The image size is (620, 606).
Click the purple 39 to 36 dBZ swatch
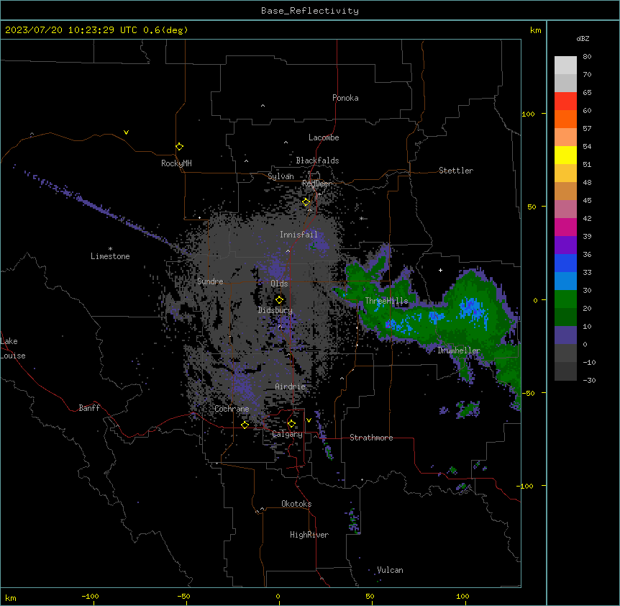coord(565,245)
